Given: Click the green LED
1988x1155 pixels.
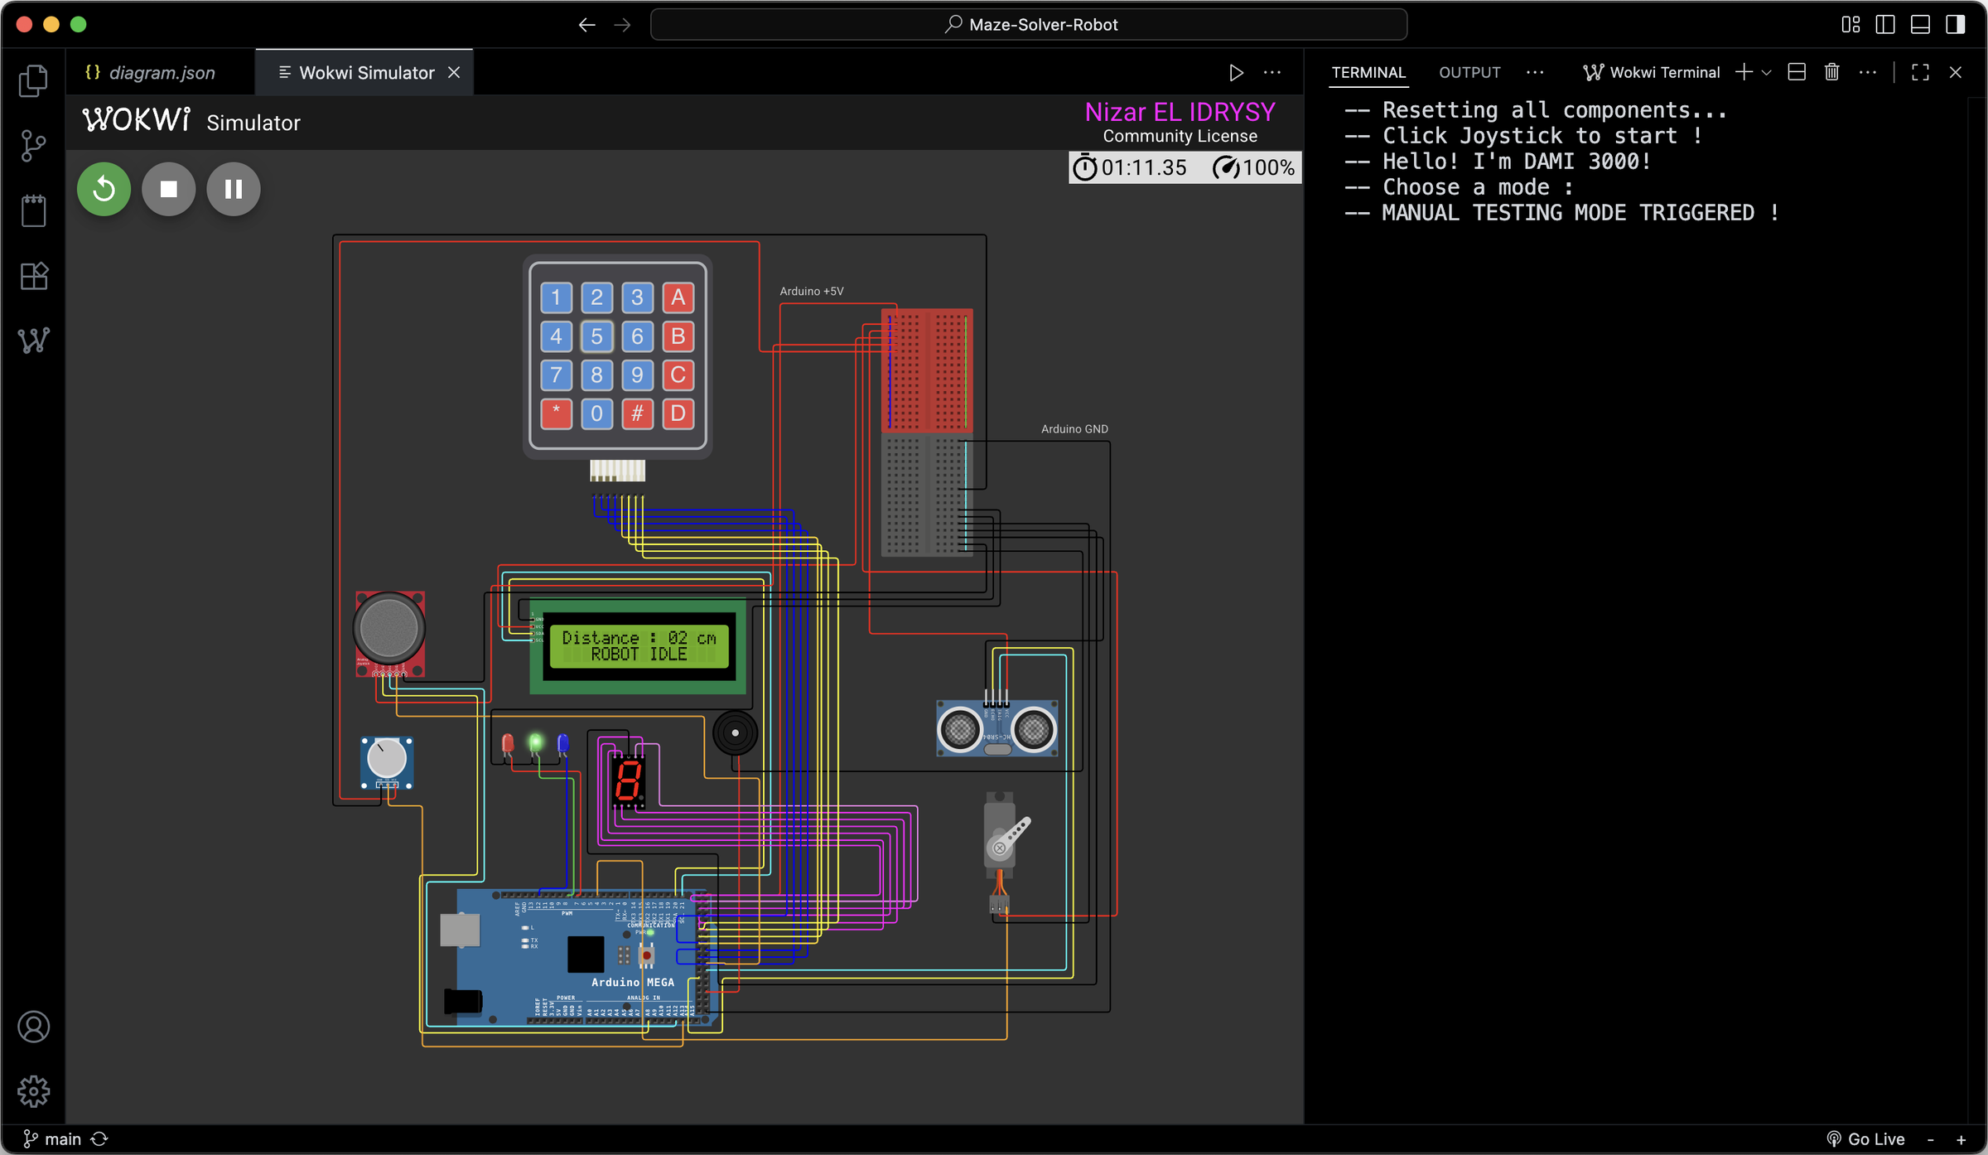Looking at the screenshot, I should tap(536, 742).
